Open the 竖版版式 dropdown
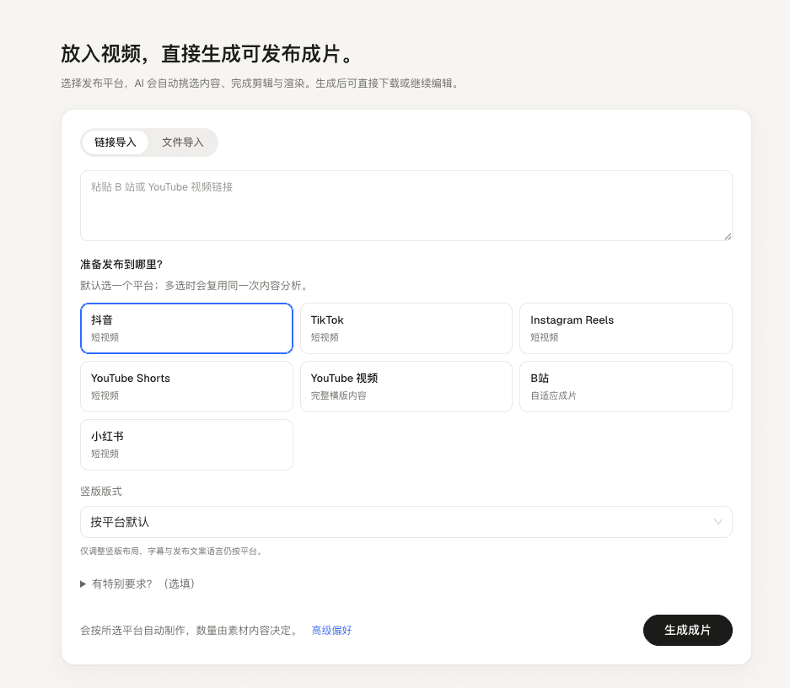Screen dimensions: 790x688 (x=406, y=522)
